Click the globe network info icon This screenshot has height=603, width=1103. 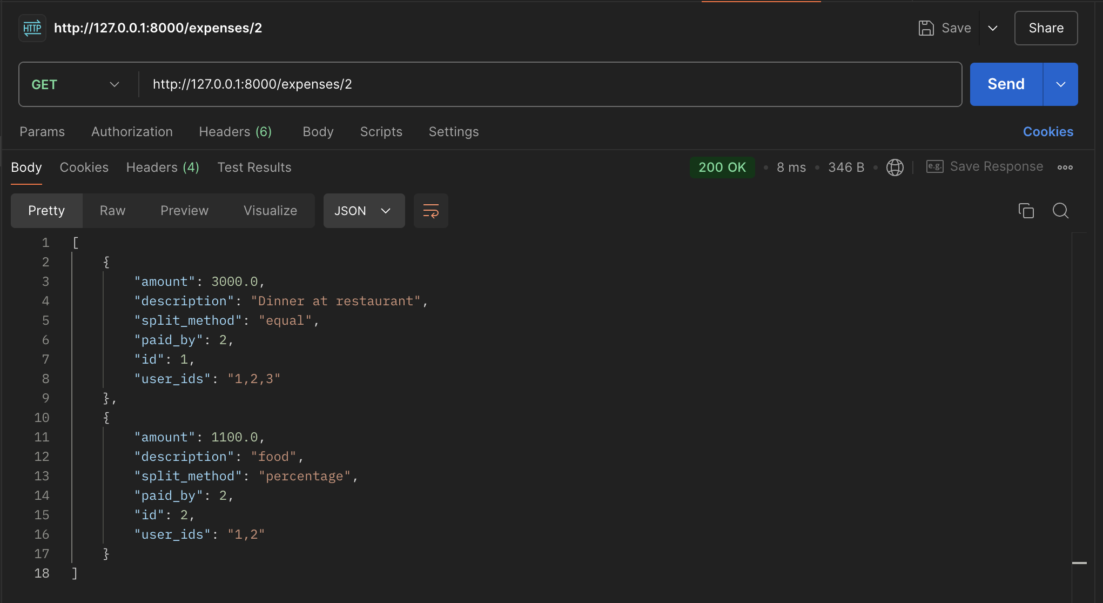[x=894, y=167]
